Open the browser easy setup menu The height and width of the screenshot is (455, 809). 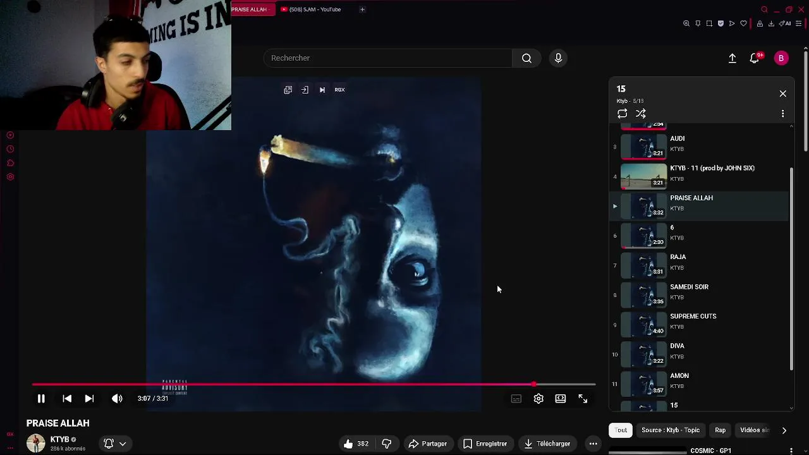point(798,23)
